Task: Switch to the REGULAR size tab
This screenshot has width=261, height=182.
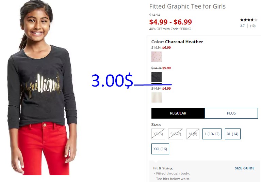Action: click(178, 113)
